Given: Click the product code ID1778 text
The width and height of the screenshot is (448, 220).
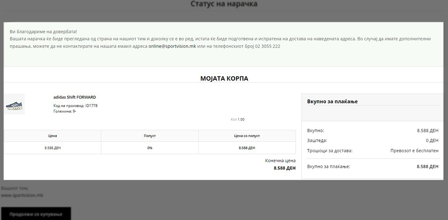Looking at the screenshot, I should click(75, 106).
